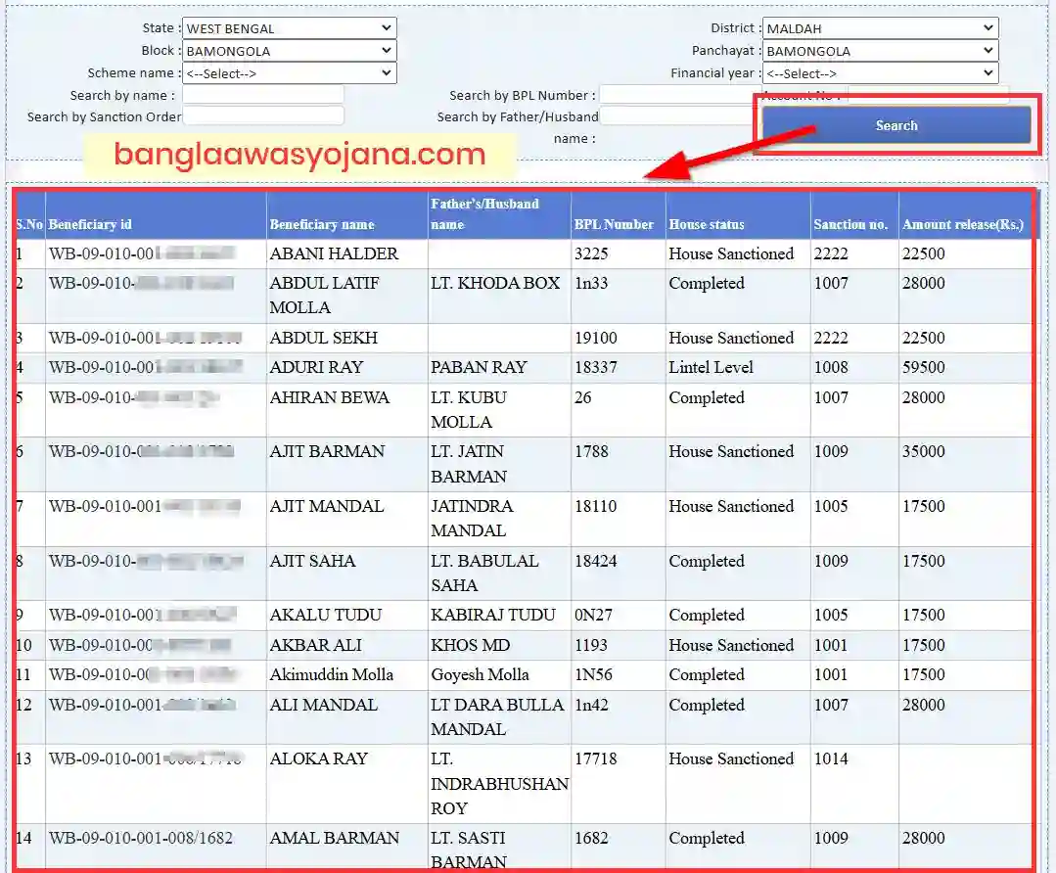This screenshot has width=1056, height=873.
Task: Select beneficiary name AJIT MANDAL
Action: click(327, 506)
